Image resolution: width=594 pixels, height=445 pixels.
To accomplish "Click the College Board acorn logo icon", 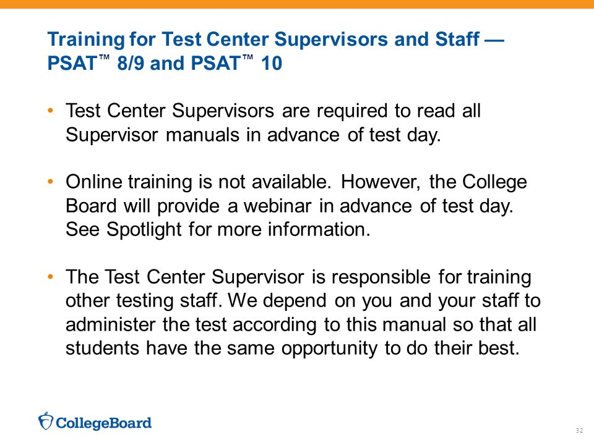I will click(46, 421).
